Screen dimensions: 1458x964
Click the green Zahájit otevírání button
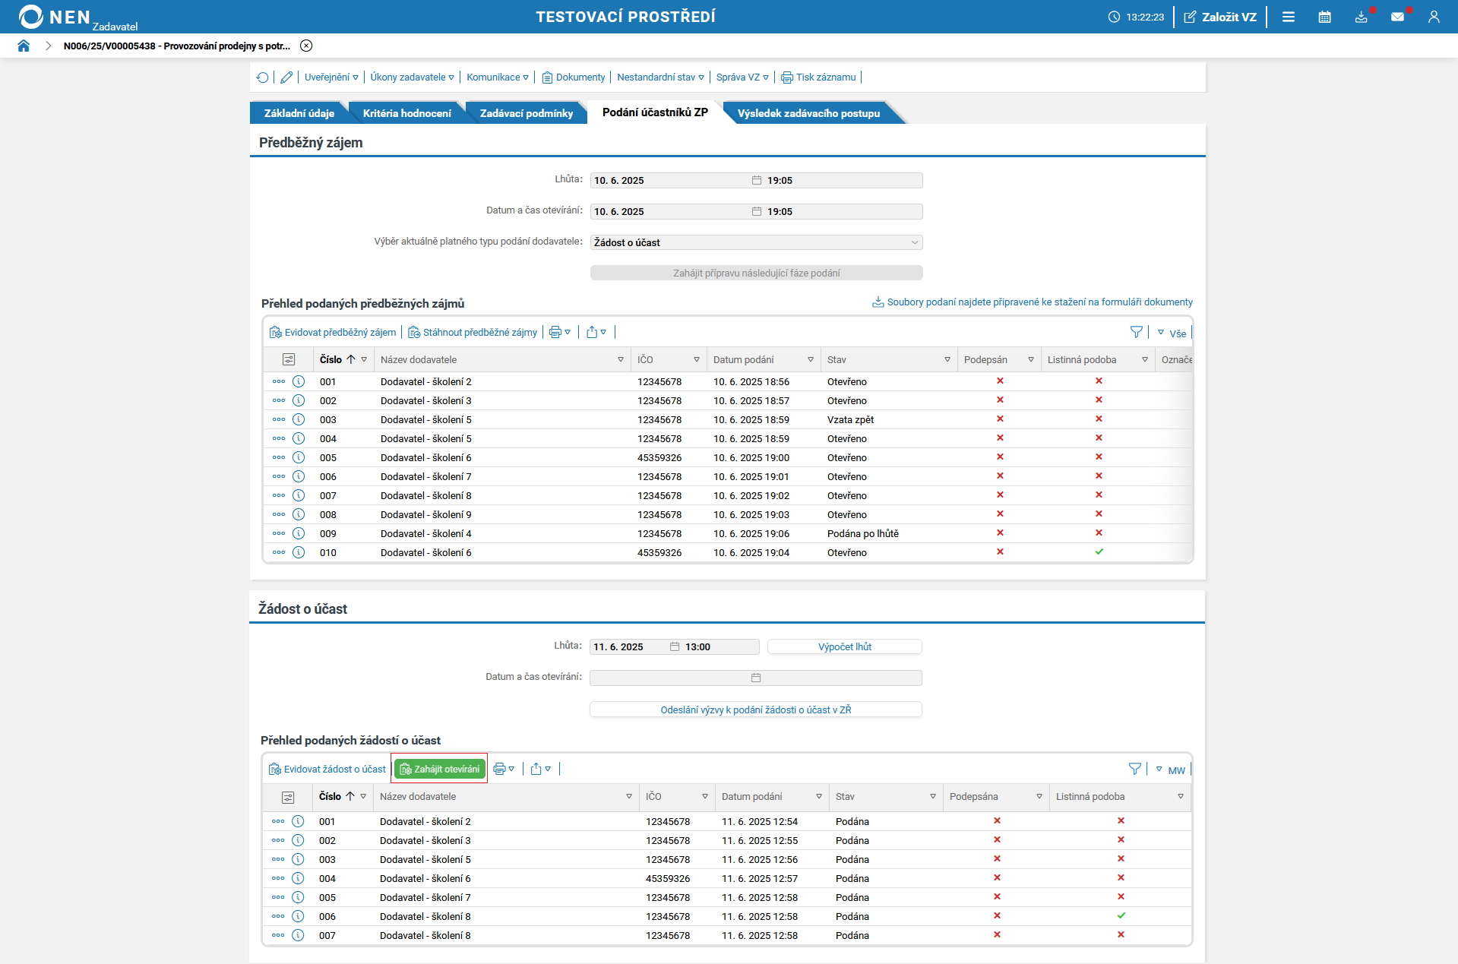[439, 769]
